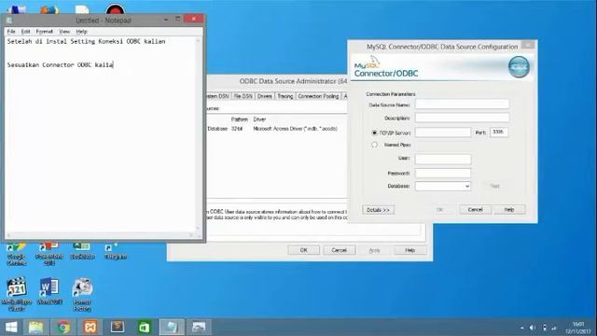597x336 pixels.
Task: Open Notepad View menu
Action: 64,31
